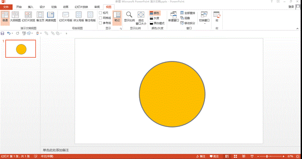Image resolution: width=302 pixels, height=159 pixels.
Task: Enable the Guides (参考线) checkbox
Action: click(101, 23)
